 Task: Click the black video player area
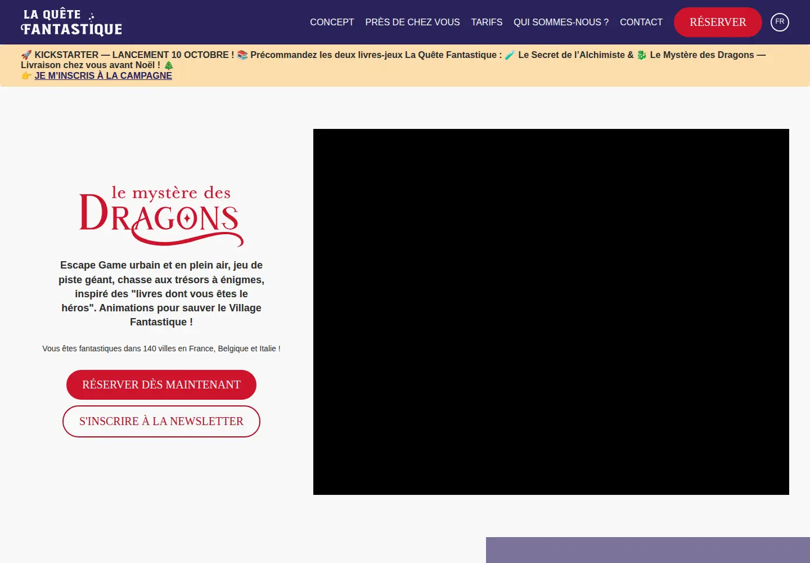(551, 312)
